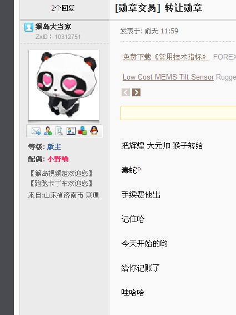This screenshot has width=236, height=315.
Task: Click the QQ penguin chat icon
Action: 94,130
